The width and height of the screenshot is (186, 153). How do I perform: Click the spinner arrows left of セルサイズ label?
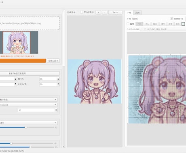[15, 84]
